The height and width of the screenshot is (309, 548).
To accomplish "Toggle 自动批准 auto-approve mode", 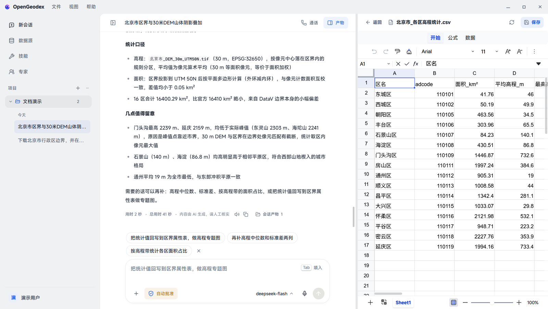I will pyautogui.click(x=161, y=294).
